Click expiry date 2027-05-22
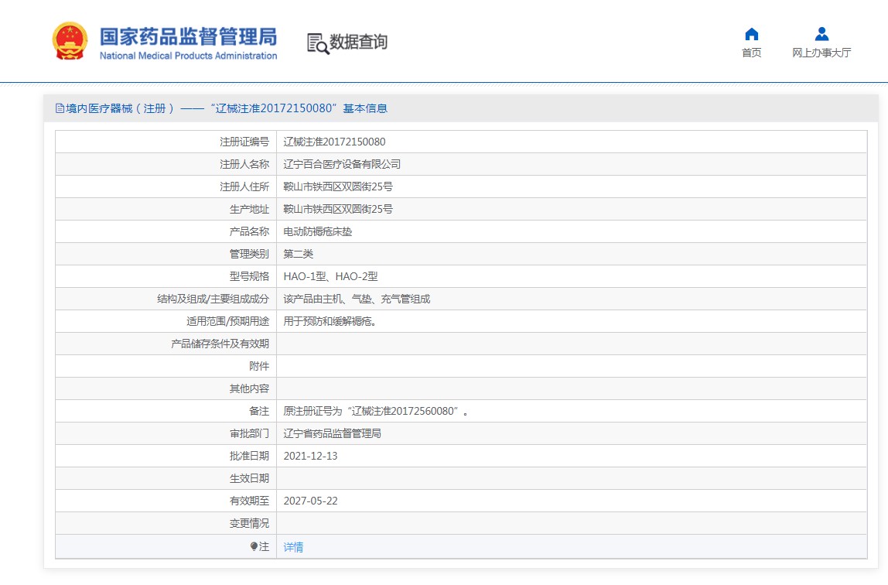This screenshot has height=585, width=888. [x=310, y=501]
